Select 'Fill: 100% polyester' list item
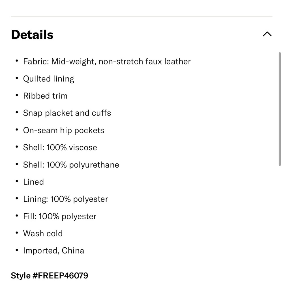 pos(60,216)
